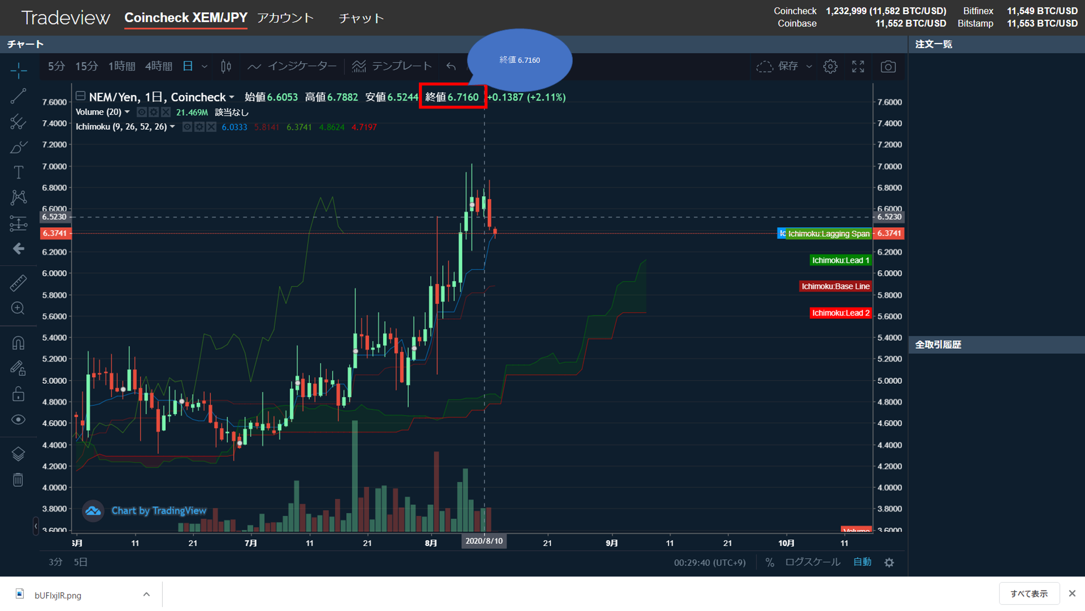Click the Ichimoku:Lead 1 label
The height and width of the screenshot is (611, 1085).
pyautogui.click(x=841, y=261)
